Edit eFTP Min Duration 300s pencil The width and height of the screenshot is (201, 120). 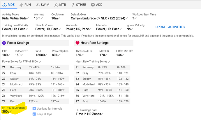(11, 112)
